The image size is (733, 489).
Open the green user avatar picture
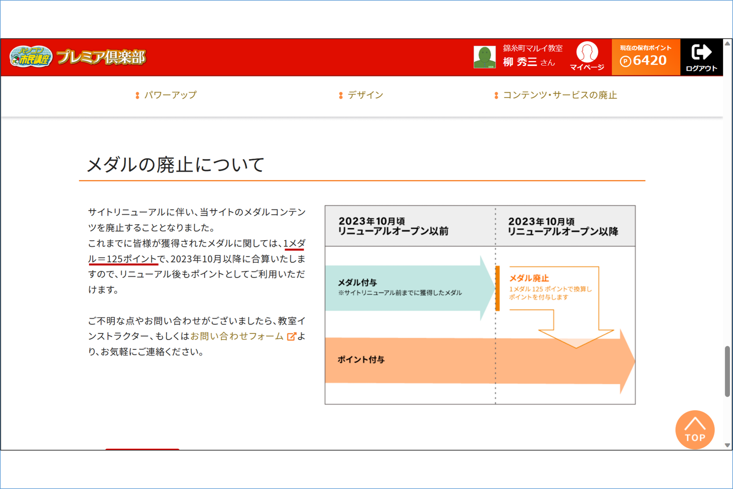point(484,57)
